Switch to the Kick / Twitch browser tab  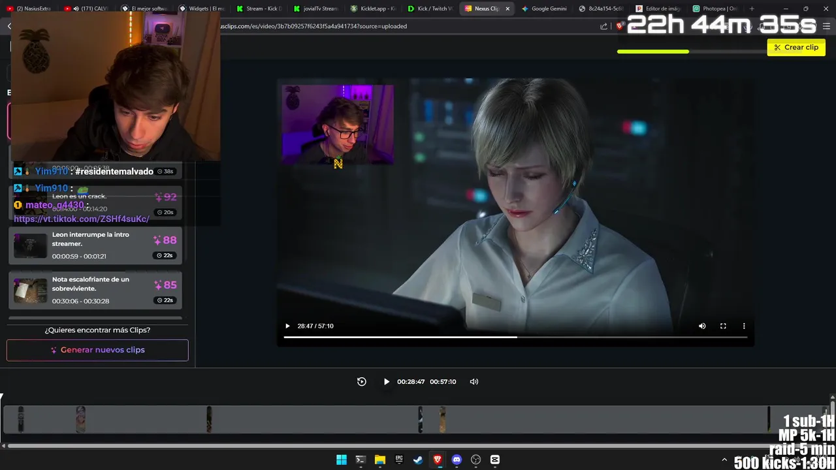pos(430,8)
